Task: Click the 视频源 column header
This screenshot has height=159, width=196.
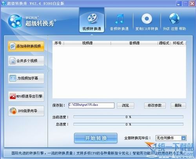Action: [x=87, y=43]
